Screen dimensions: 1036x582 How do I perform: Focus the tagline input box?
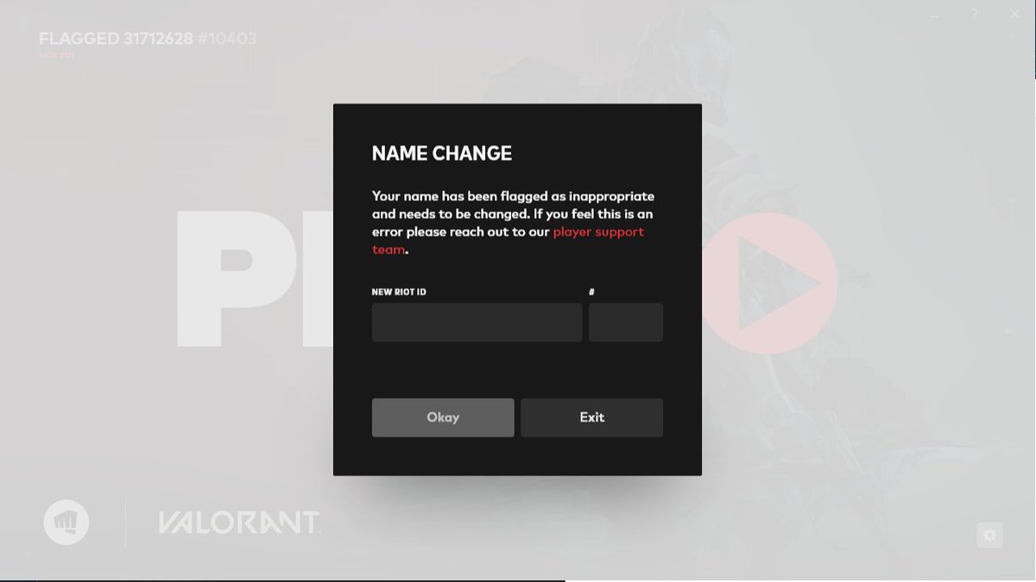click(x=625, y=322)
